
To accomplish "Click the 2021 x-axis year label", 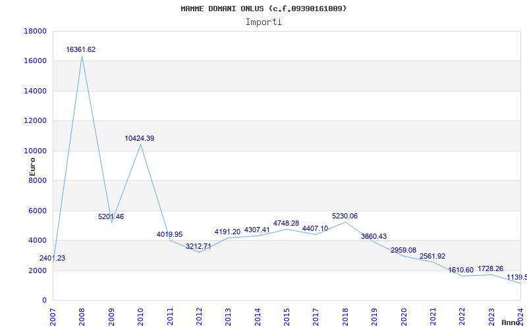I will [433, 316].
